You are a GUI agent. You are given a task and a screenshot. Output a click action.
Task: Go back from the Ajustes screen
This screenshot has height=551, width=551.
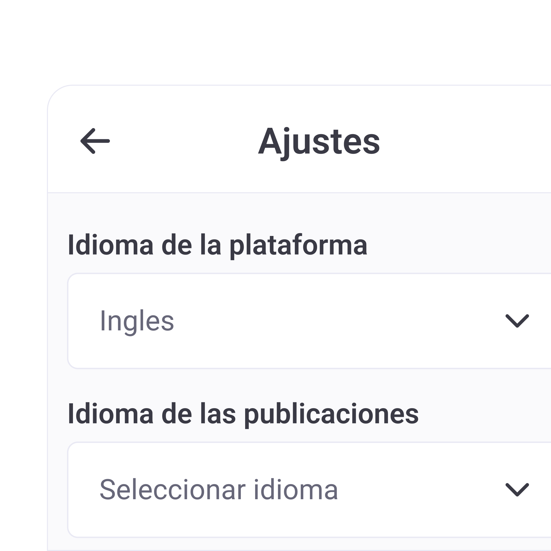click(x=95, y=141)
